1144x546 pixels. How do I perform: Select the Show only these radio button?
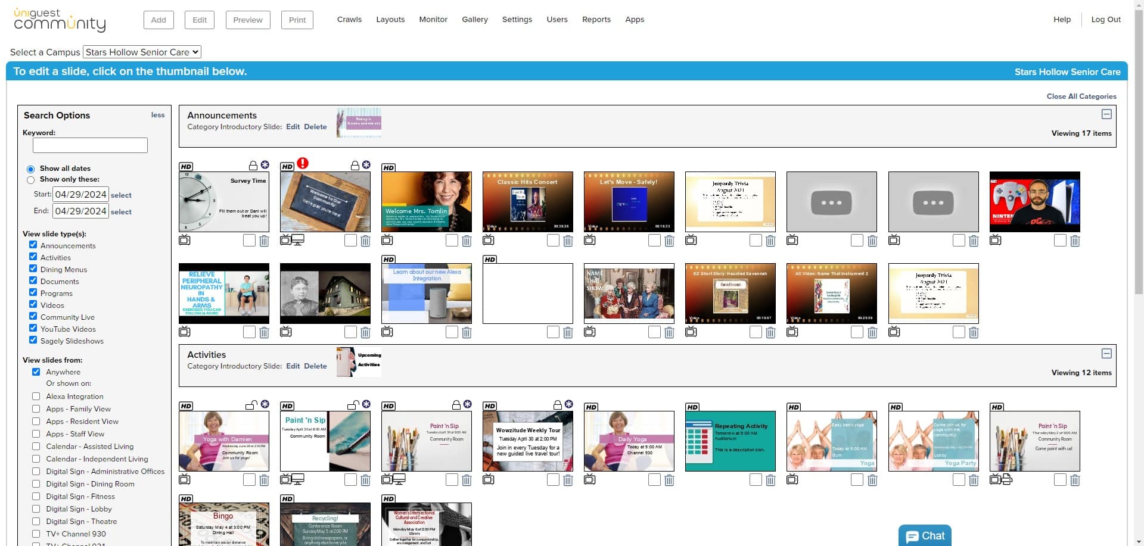click(30, 180)
